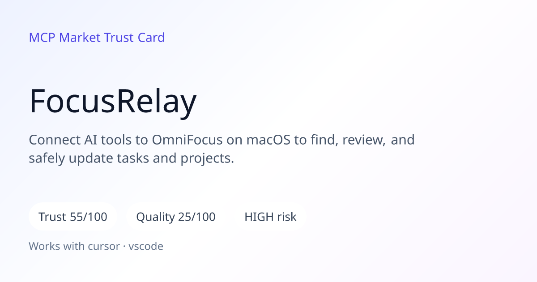Click the word vscode in compatibility line

click(146, 246)
